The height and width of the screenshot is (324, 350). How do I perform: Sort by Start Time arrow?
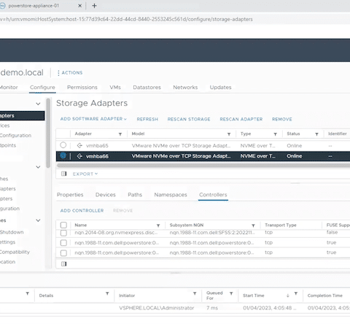[288, 296]
